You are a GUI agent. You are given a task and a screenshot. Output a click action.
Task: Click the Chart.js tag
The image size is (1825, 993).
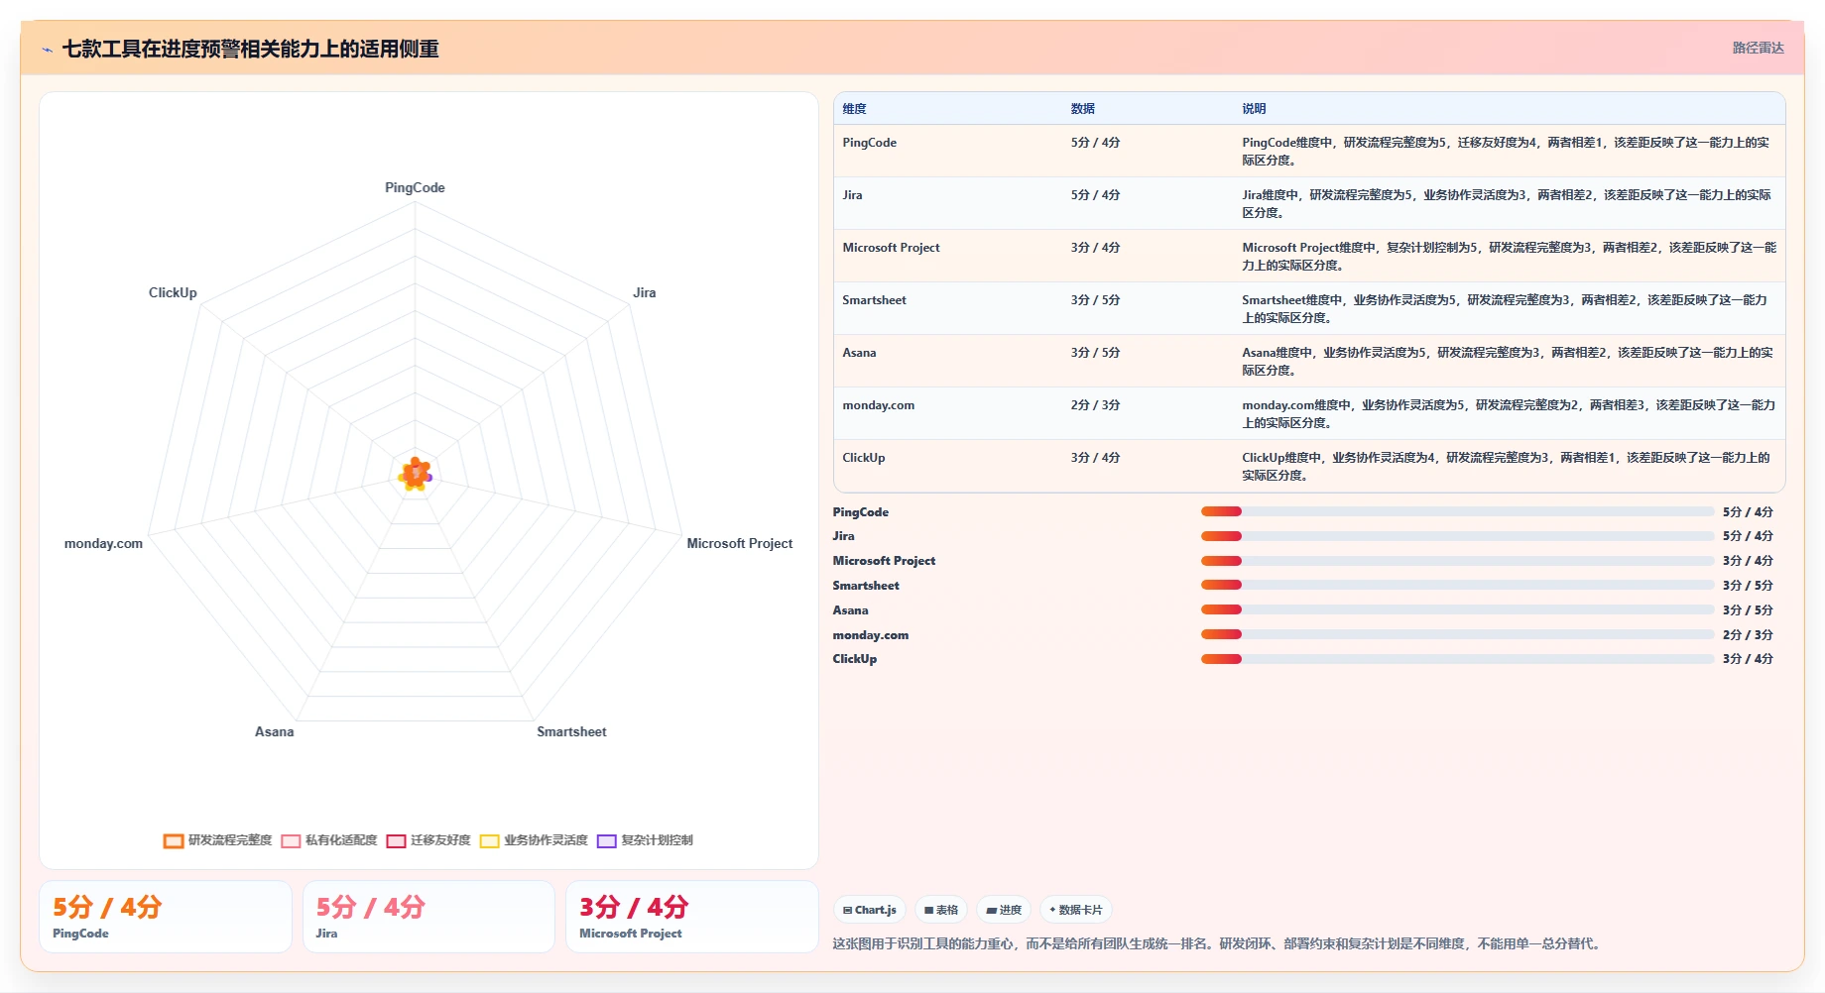coord(870,910)
